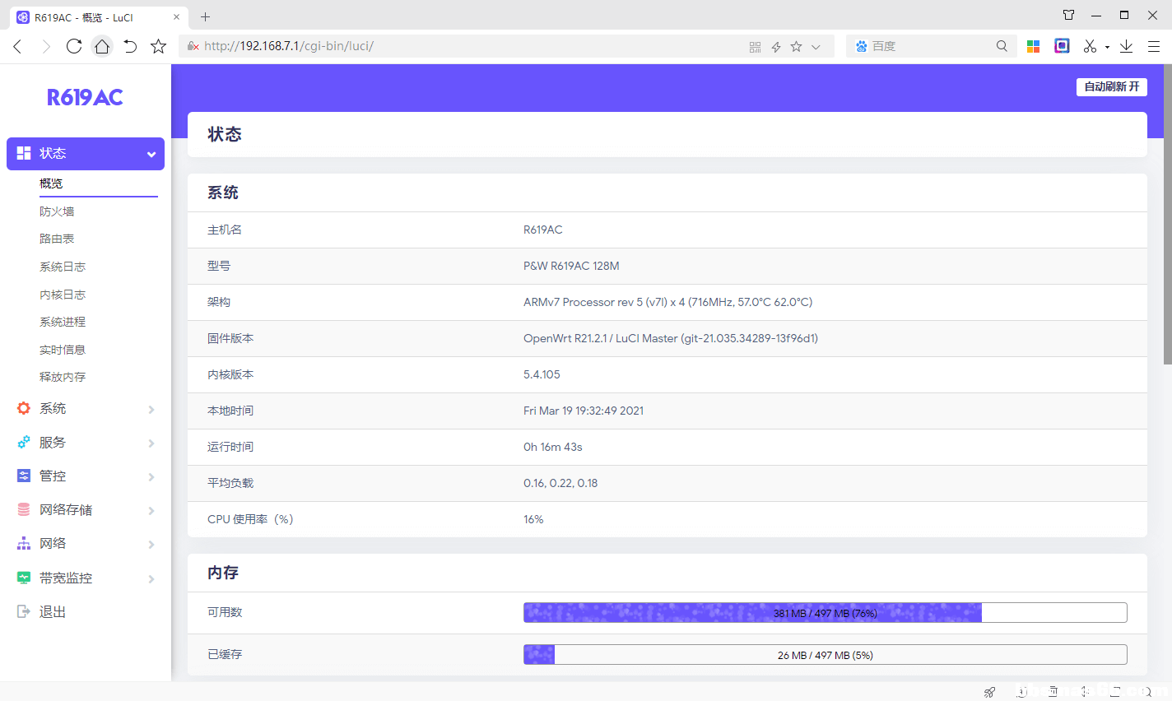The height and width of the screenshot is (701, 1172).
Task: Expand the 网络 submenu arrow
Action: click(x=151, y=544)
